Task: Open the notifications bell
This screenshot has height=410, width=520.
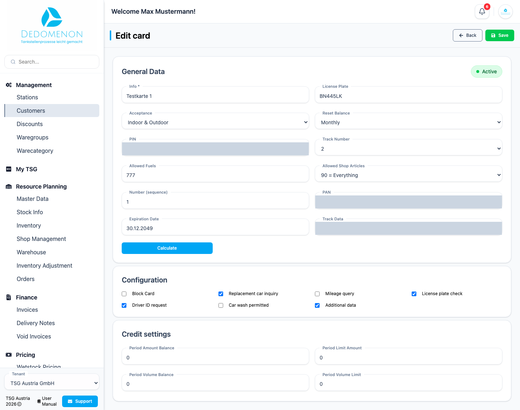Action: (482, 12)
